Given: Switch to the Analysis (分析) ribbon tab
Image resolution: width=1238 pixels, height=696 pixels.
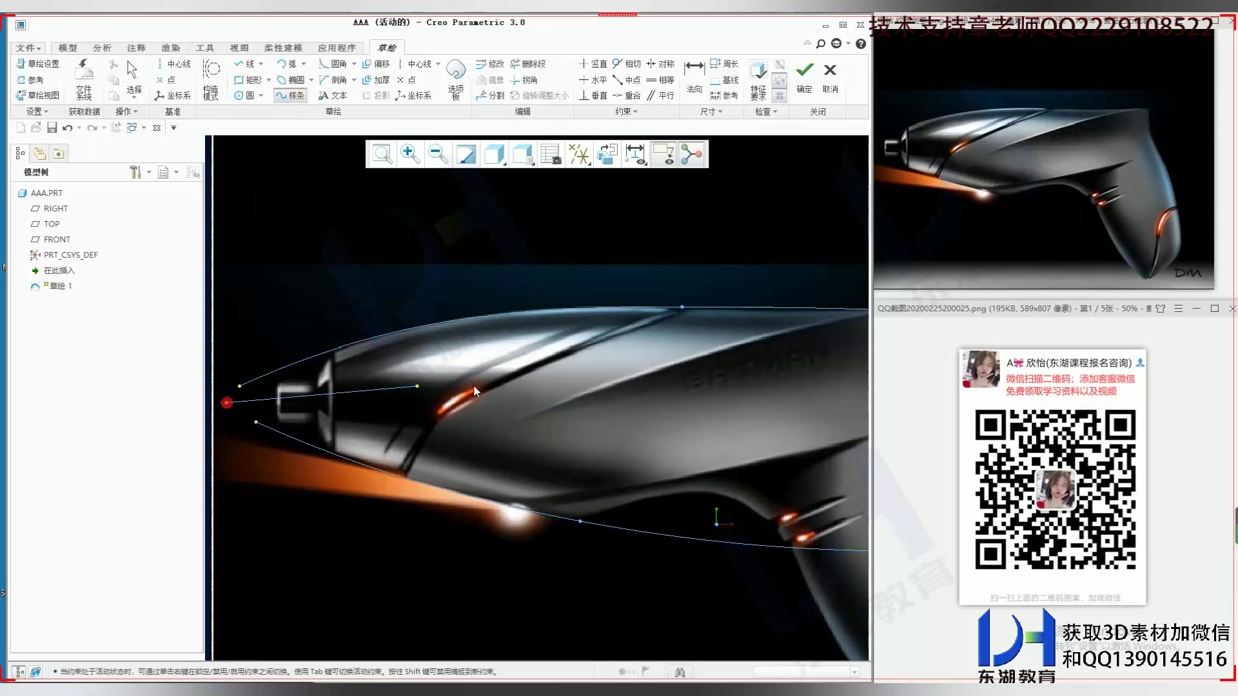Looking at the screenshot, I should point(102,48).
